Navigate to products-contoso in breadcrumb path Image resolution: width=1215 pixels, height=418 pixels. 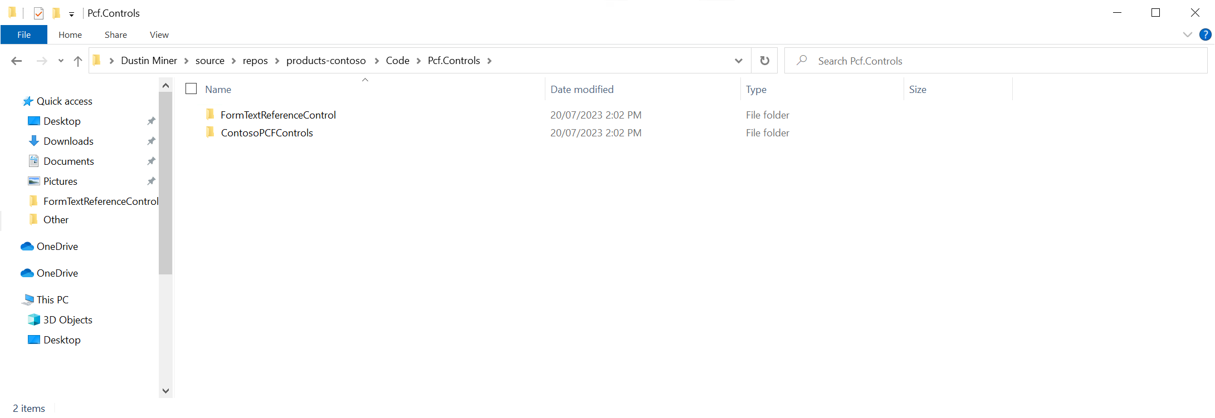(326, 61)
